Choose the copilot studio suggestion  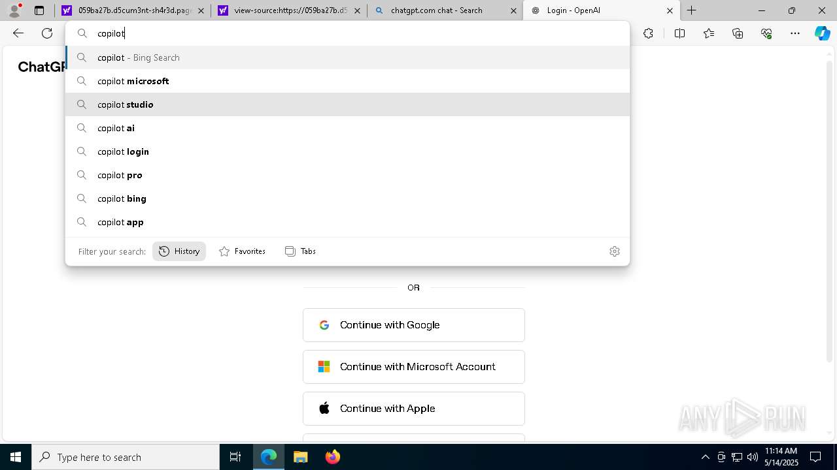pos(347,104)
